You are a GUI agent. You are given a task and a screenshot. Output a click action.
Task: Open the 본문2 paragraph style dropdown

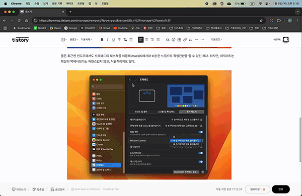point(73,40)
